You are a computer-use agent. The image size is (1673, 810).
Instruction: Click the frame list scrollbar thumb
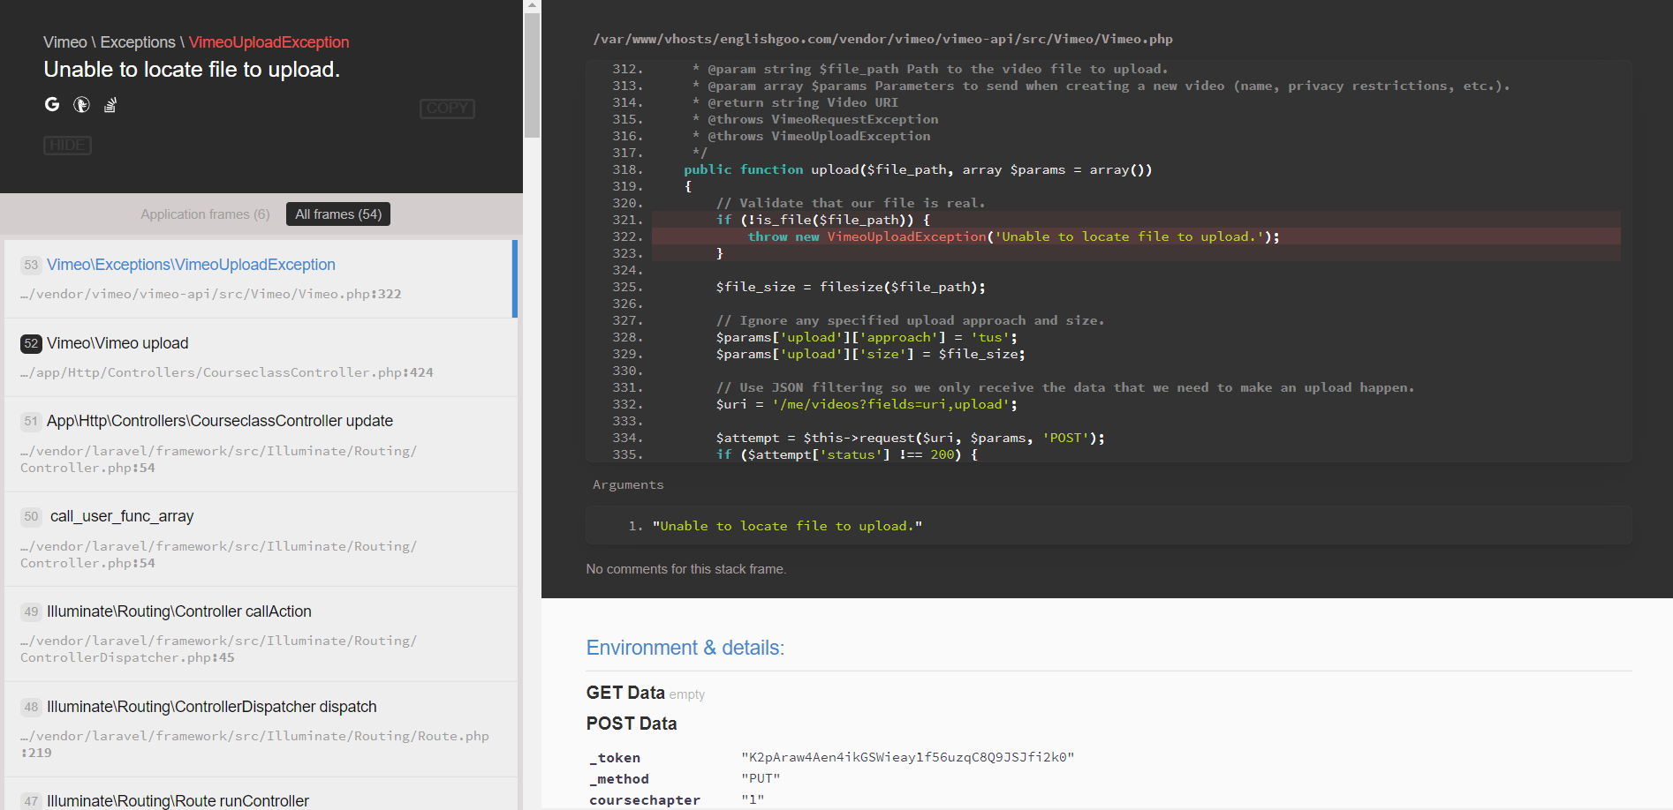pos(532,75)
